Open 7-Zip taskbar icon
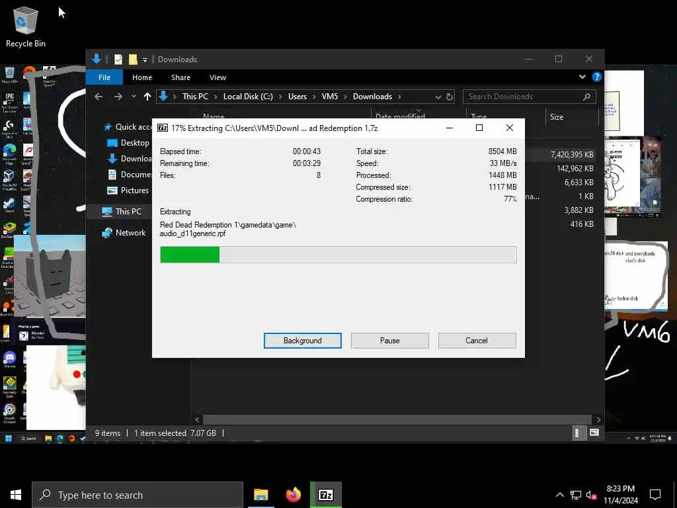The height and width of the screenshot is (508, 677). coord(325,495)
